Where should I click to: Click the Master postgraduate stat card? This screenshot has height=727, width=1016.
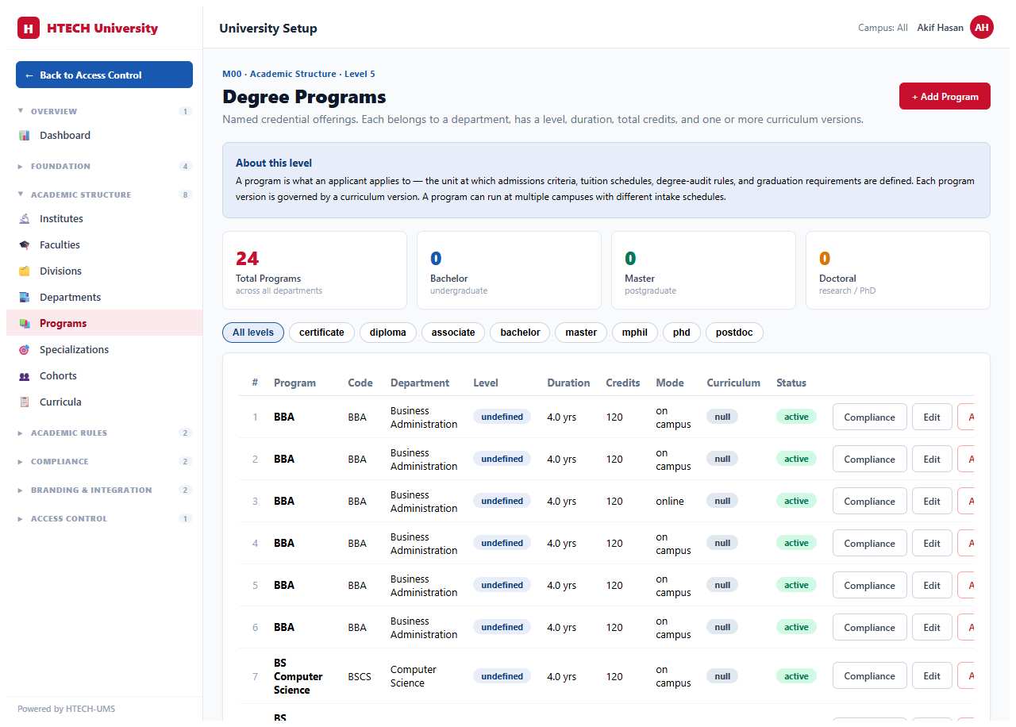point(703,270)
